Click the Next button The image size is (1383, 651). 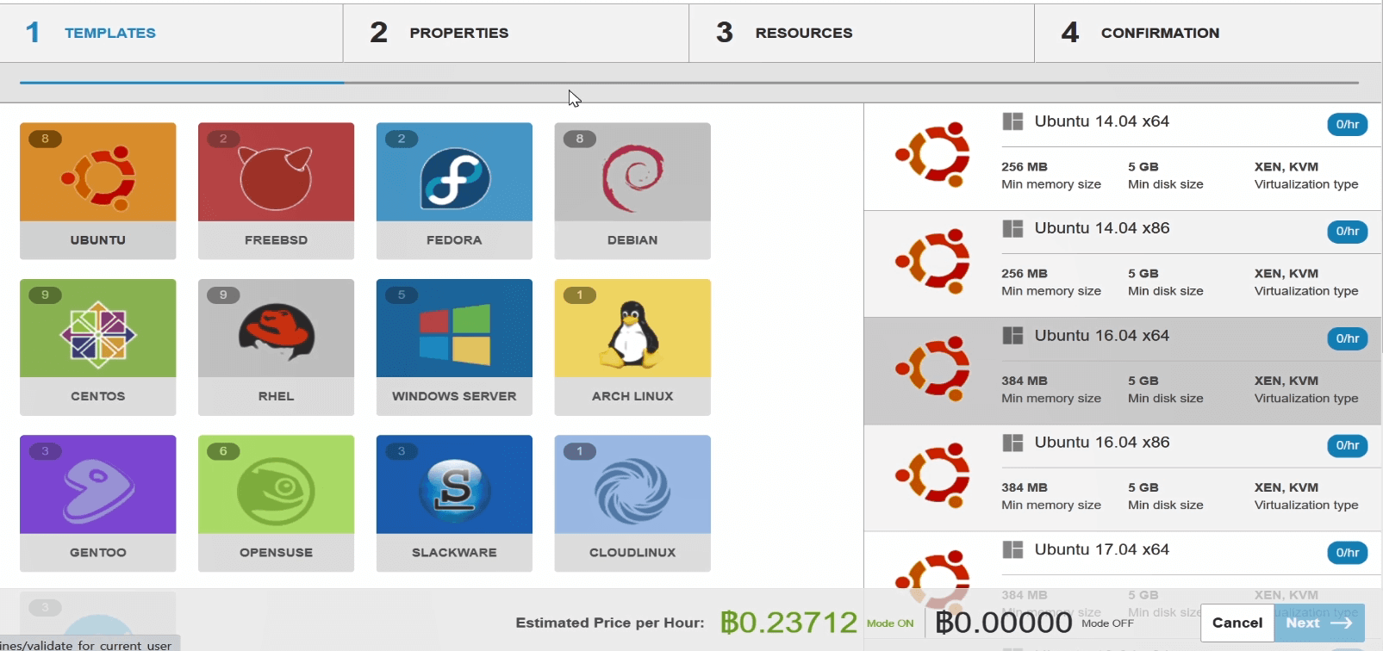coord(1319,623)
